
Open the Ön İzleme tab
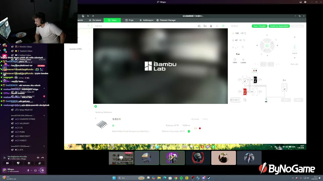(x=95, y=20)
